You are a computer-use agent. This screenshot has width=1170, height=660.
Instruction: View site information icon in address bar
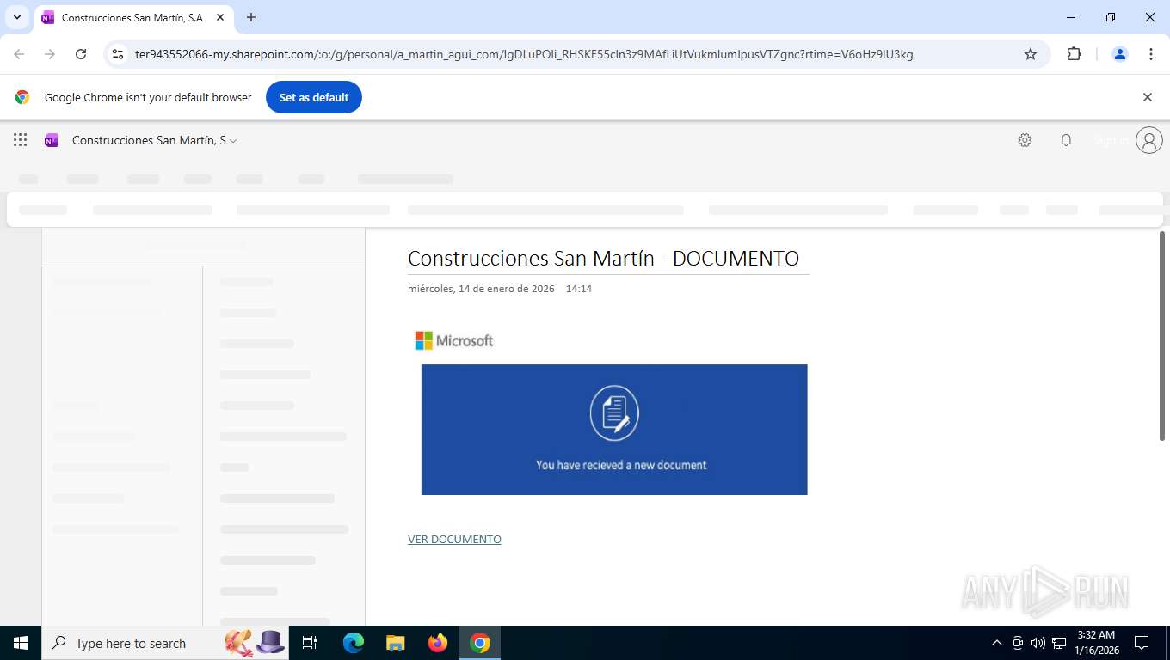point(118,54)
